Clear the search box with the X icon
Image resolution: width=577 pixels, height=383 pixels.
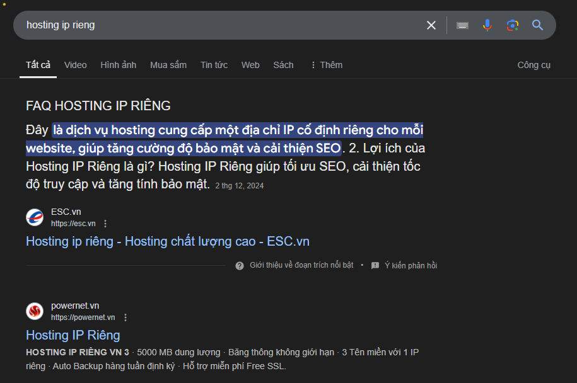[x=431, y=25]
